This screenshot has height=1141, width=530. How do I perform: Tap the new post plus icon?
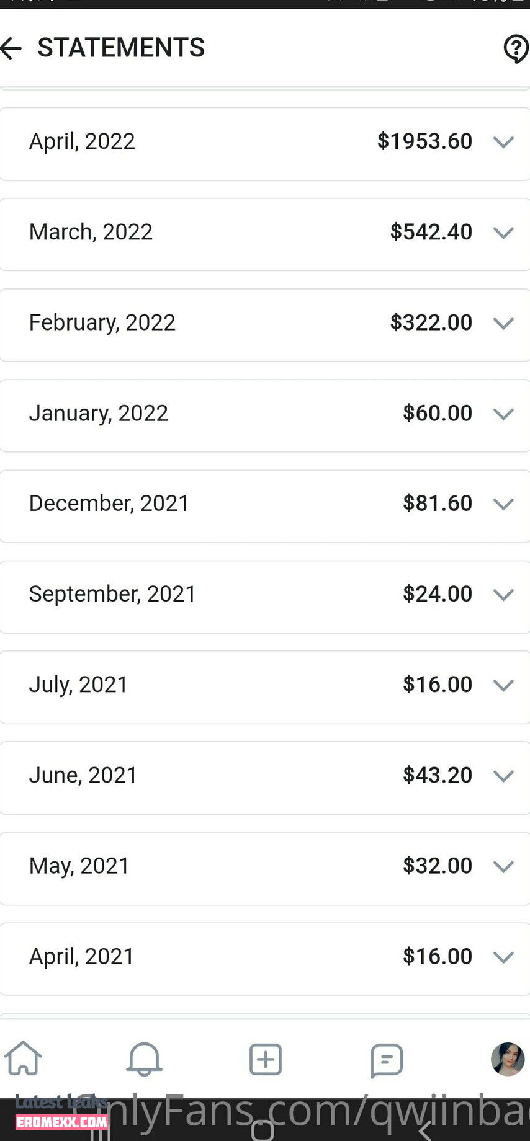(x=266, y=1059)
